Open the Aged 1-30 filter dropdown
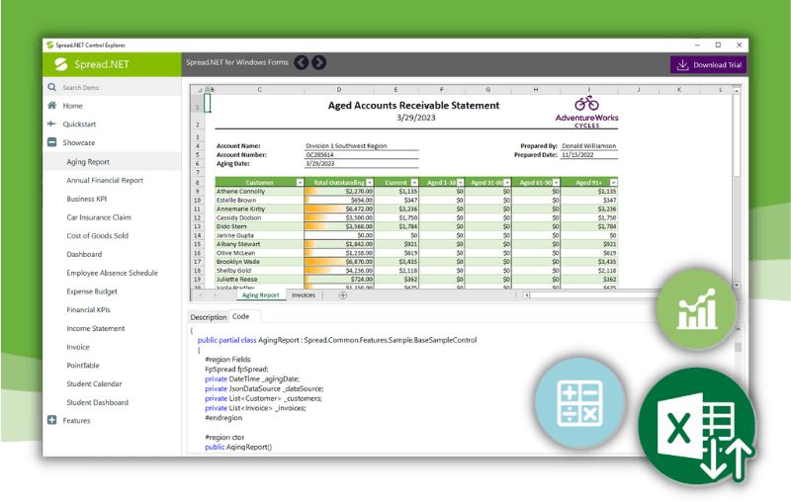Screen dimensions: 791x504 tap(460, 183)
